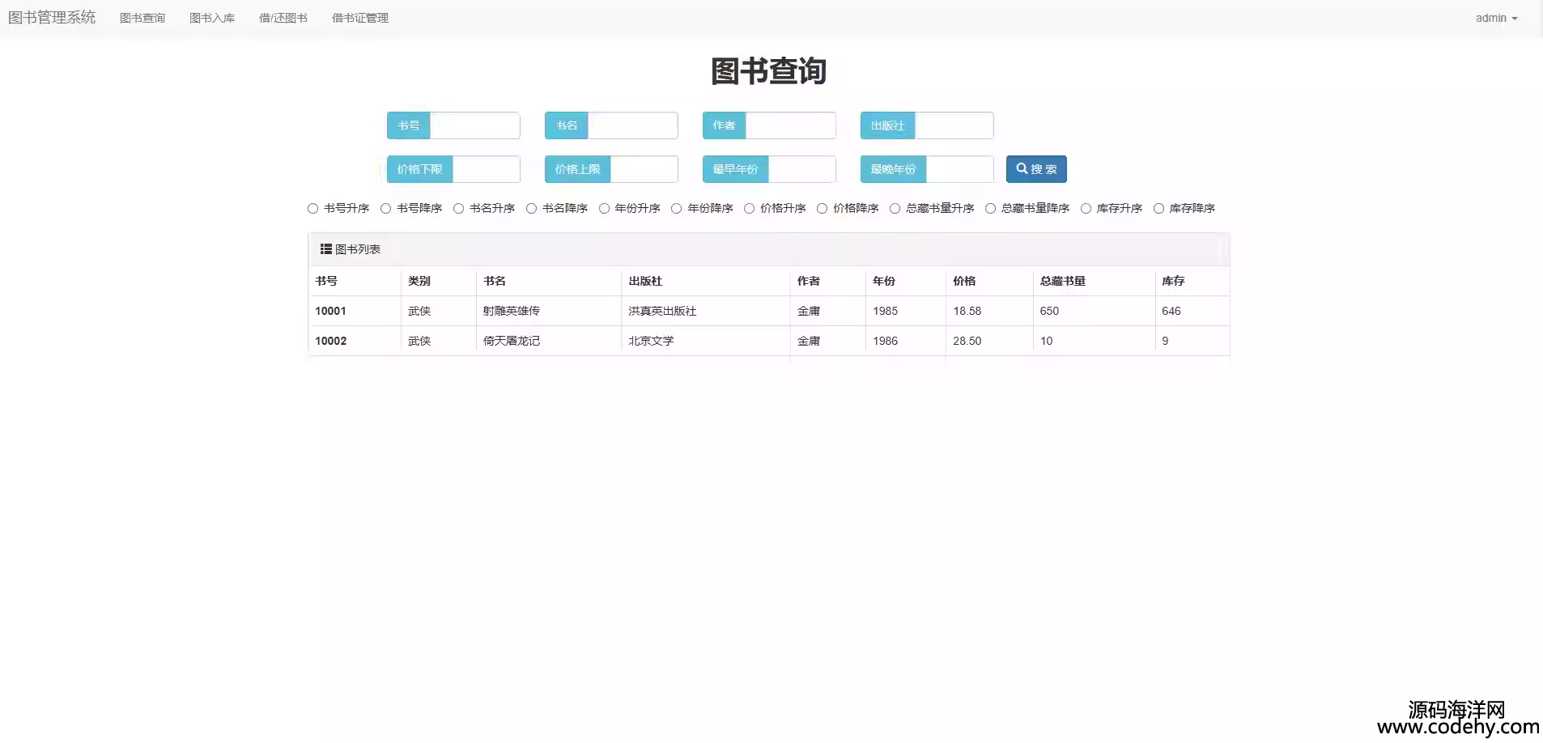Select the 书号升序 radio button

point(313,209)
